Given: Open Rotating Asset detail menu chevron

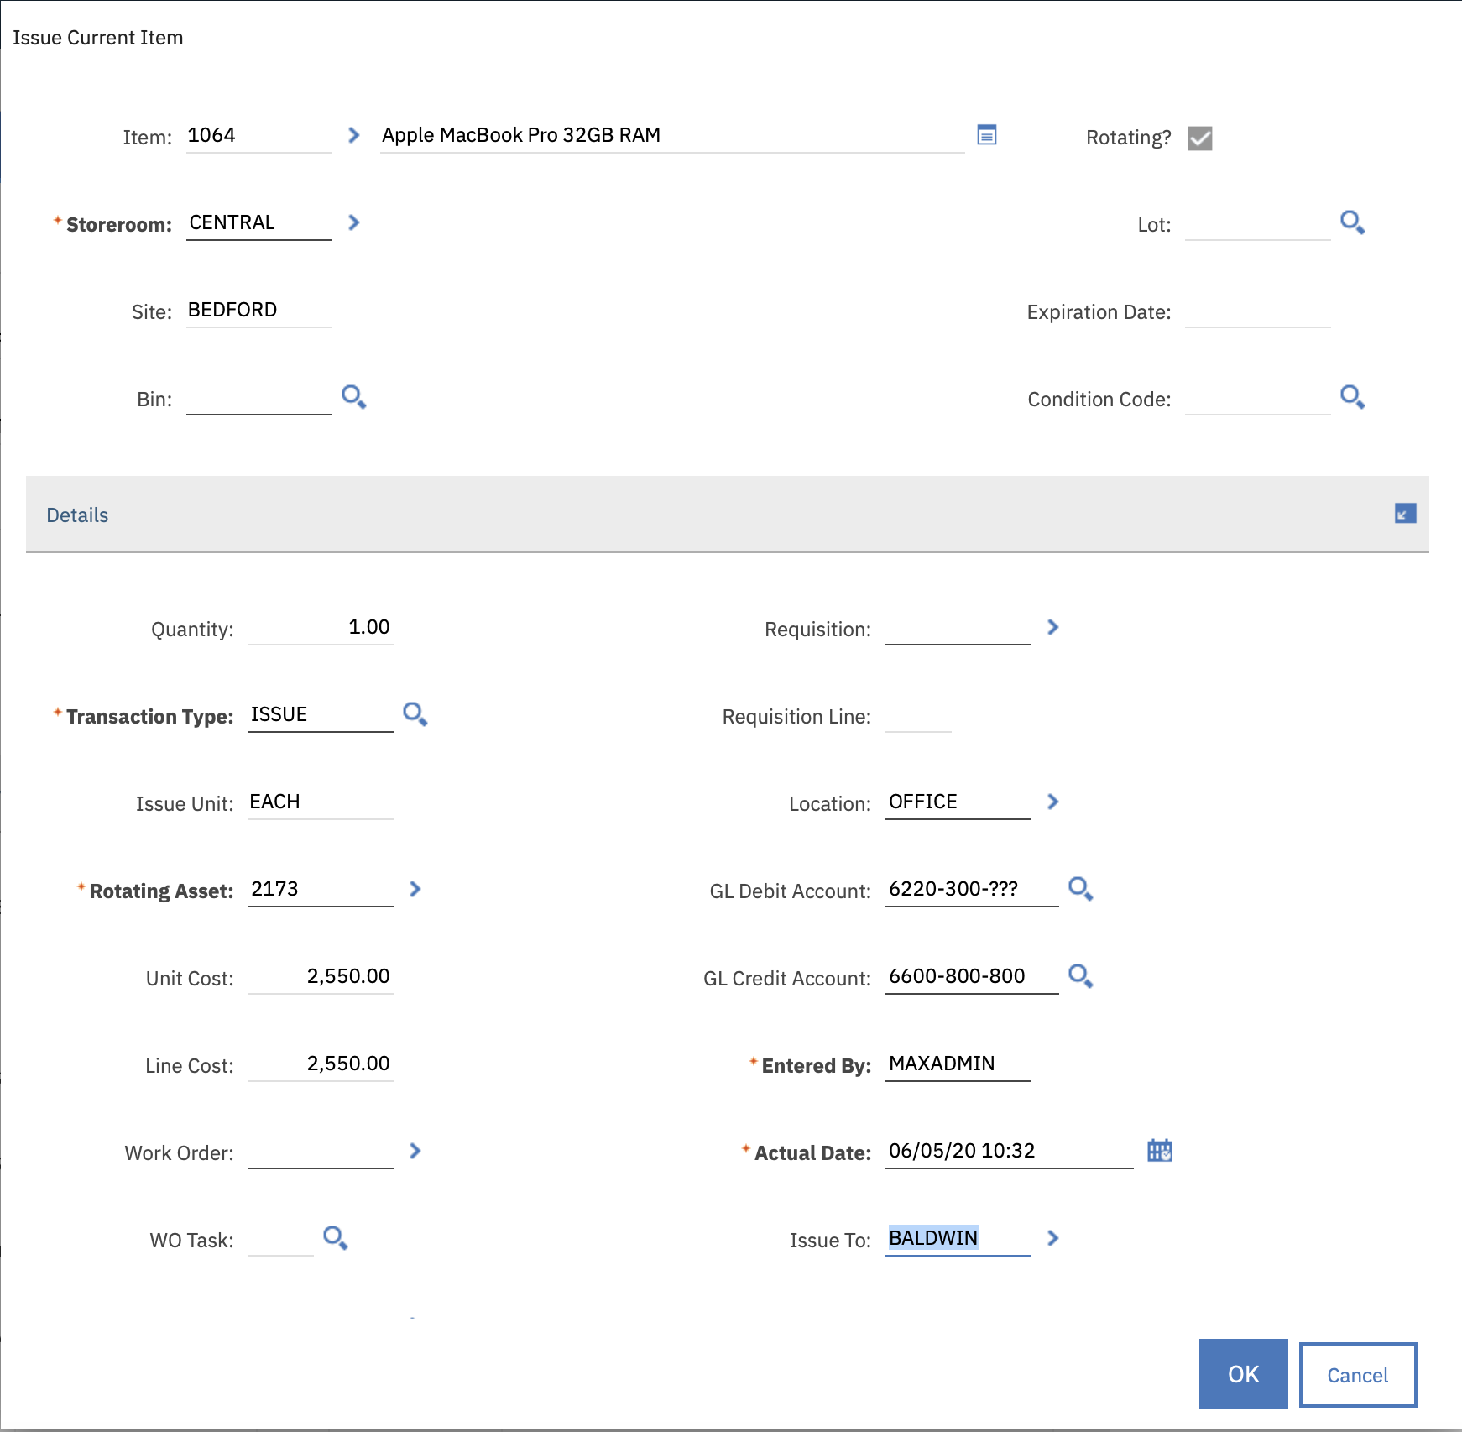Looking at the screenshot, I should pos(415,889).
